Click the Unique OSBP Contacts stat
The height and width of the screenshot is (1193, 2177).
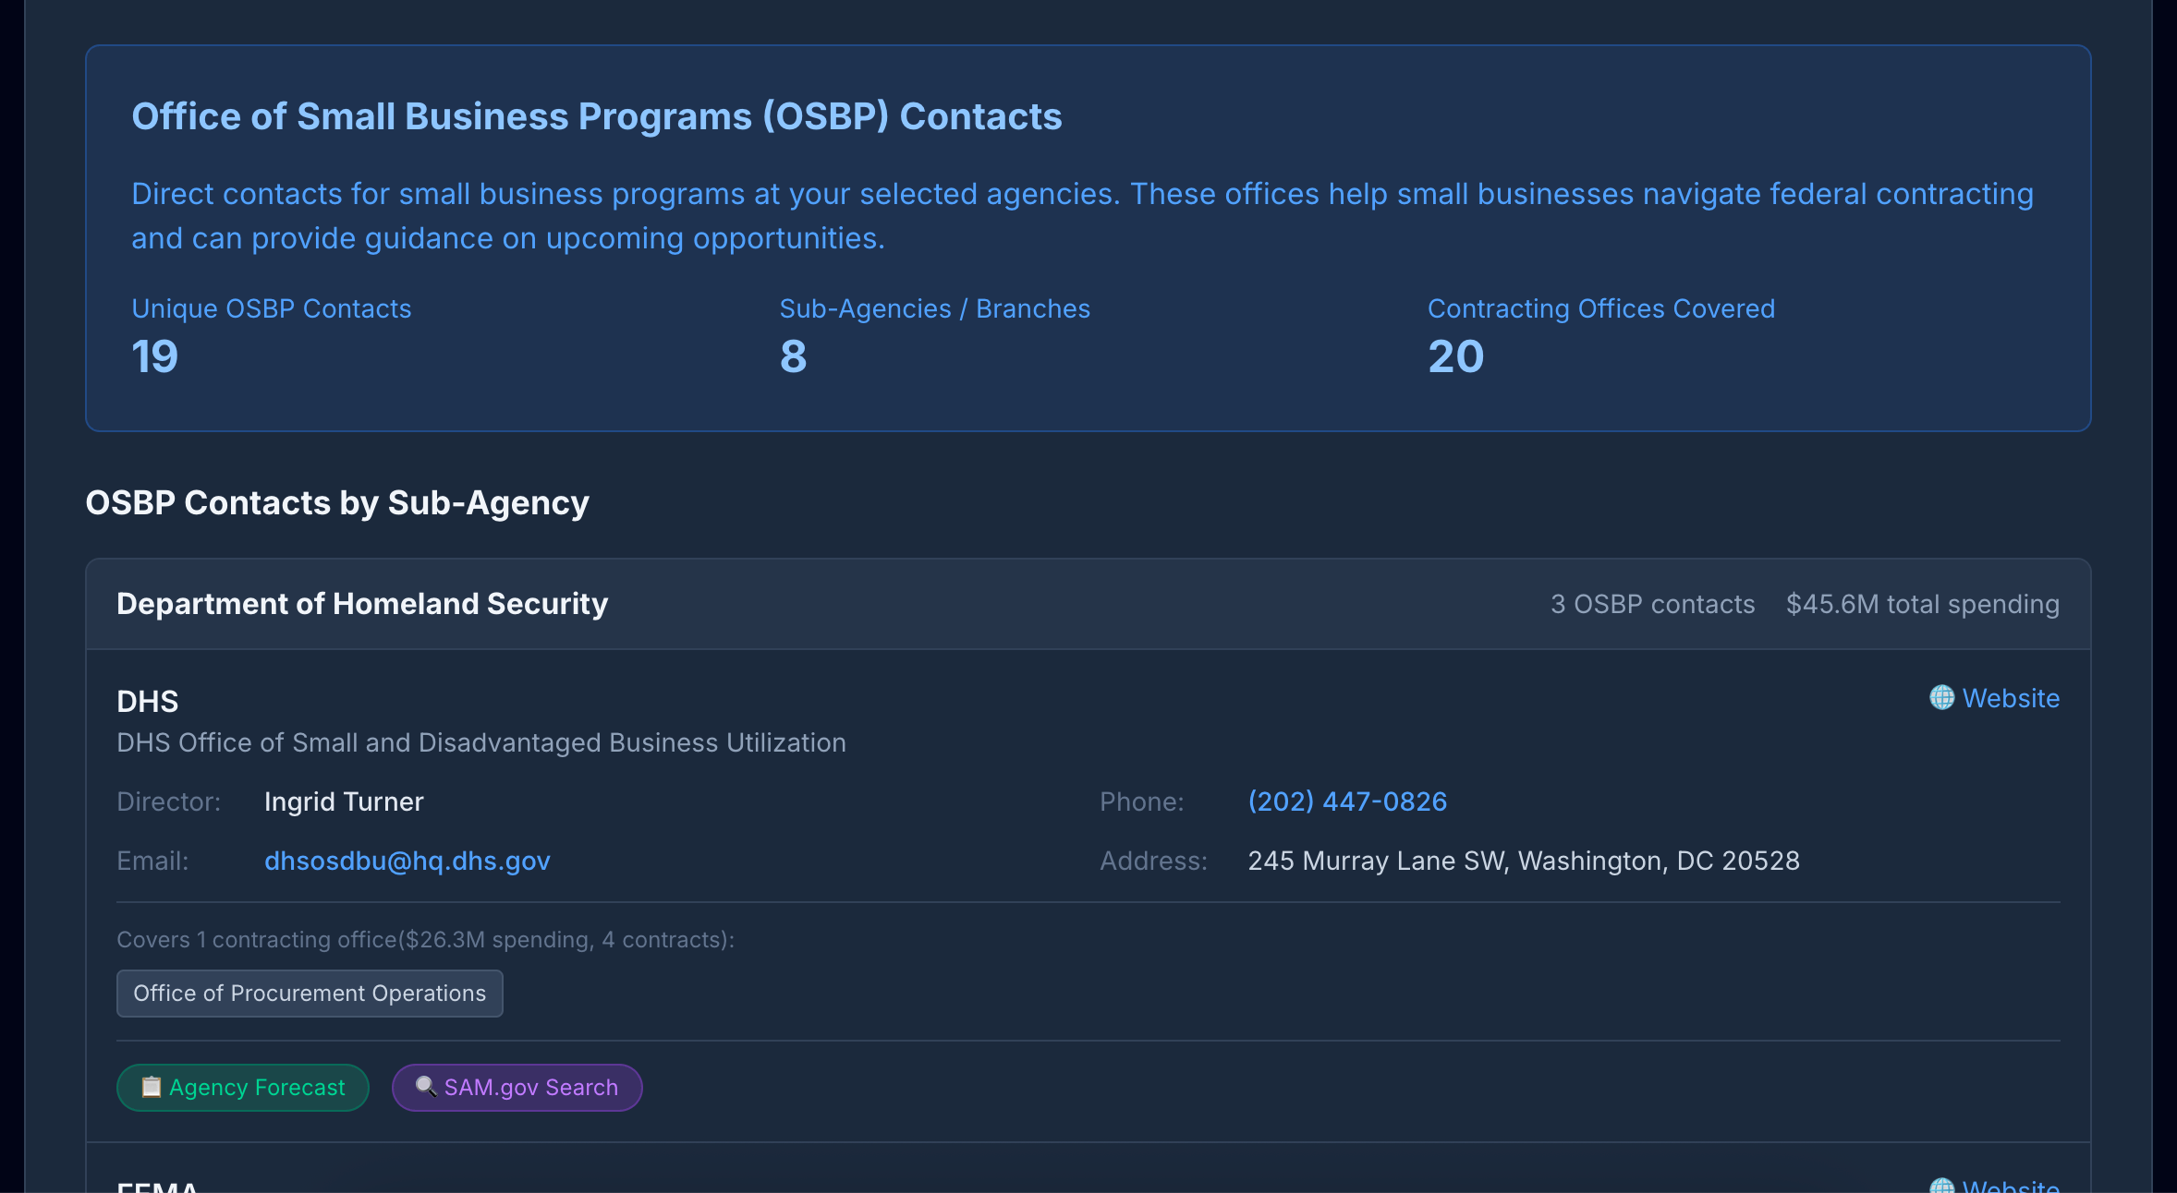[271, 308]
